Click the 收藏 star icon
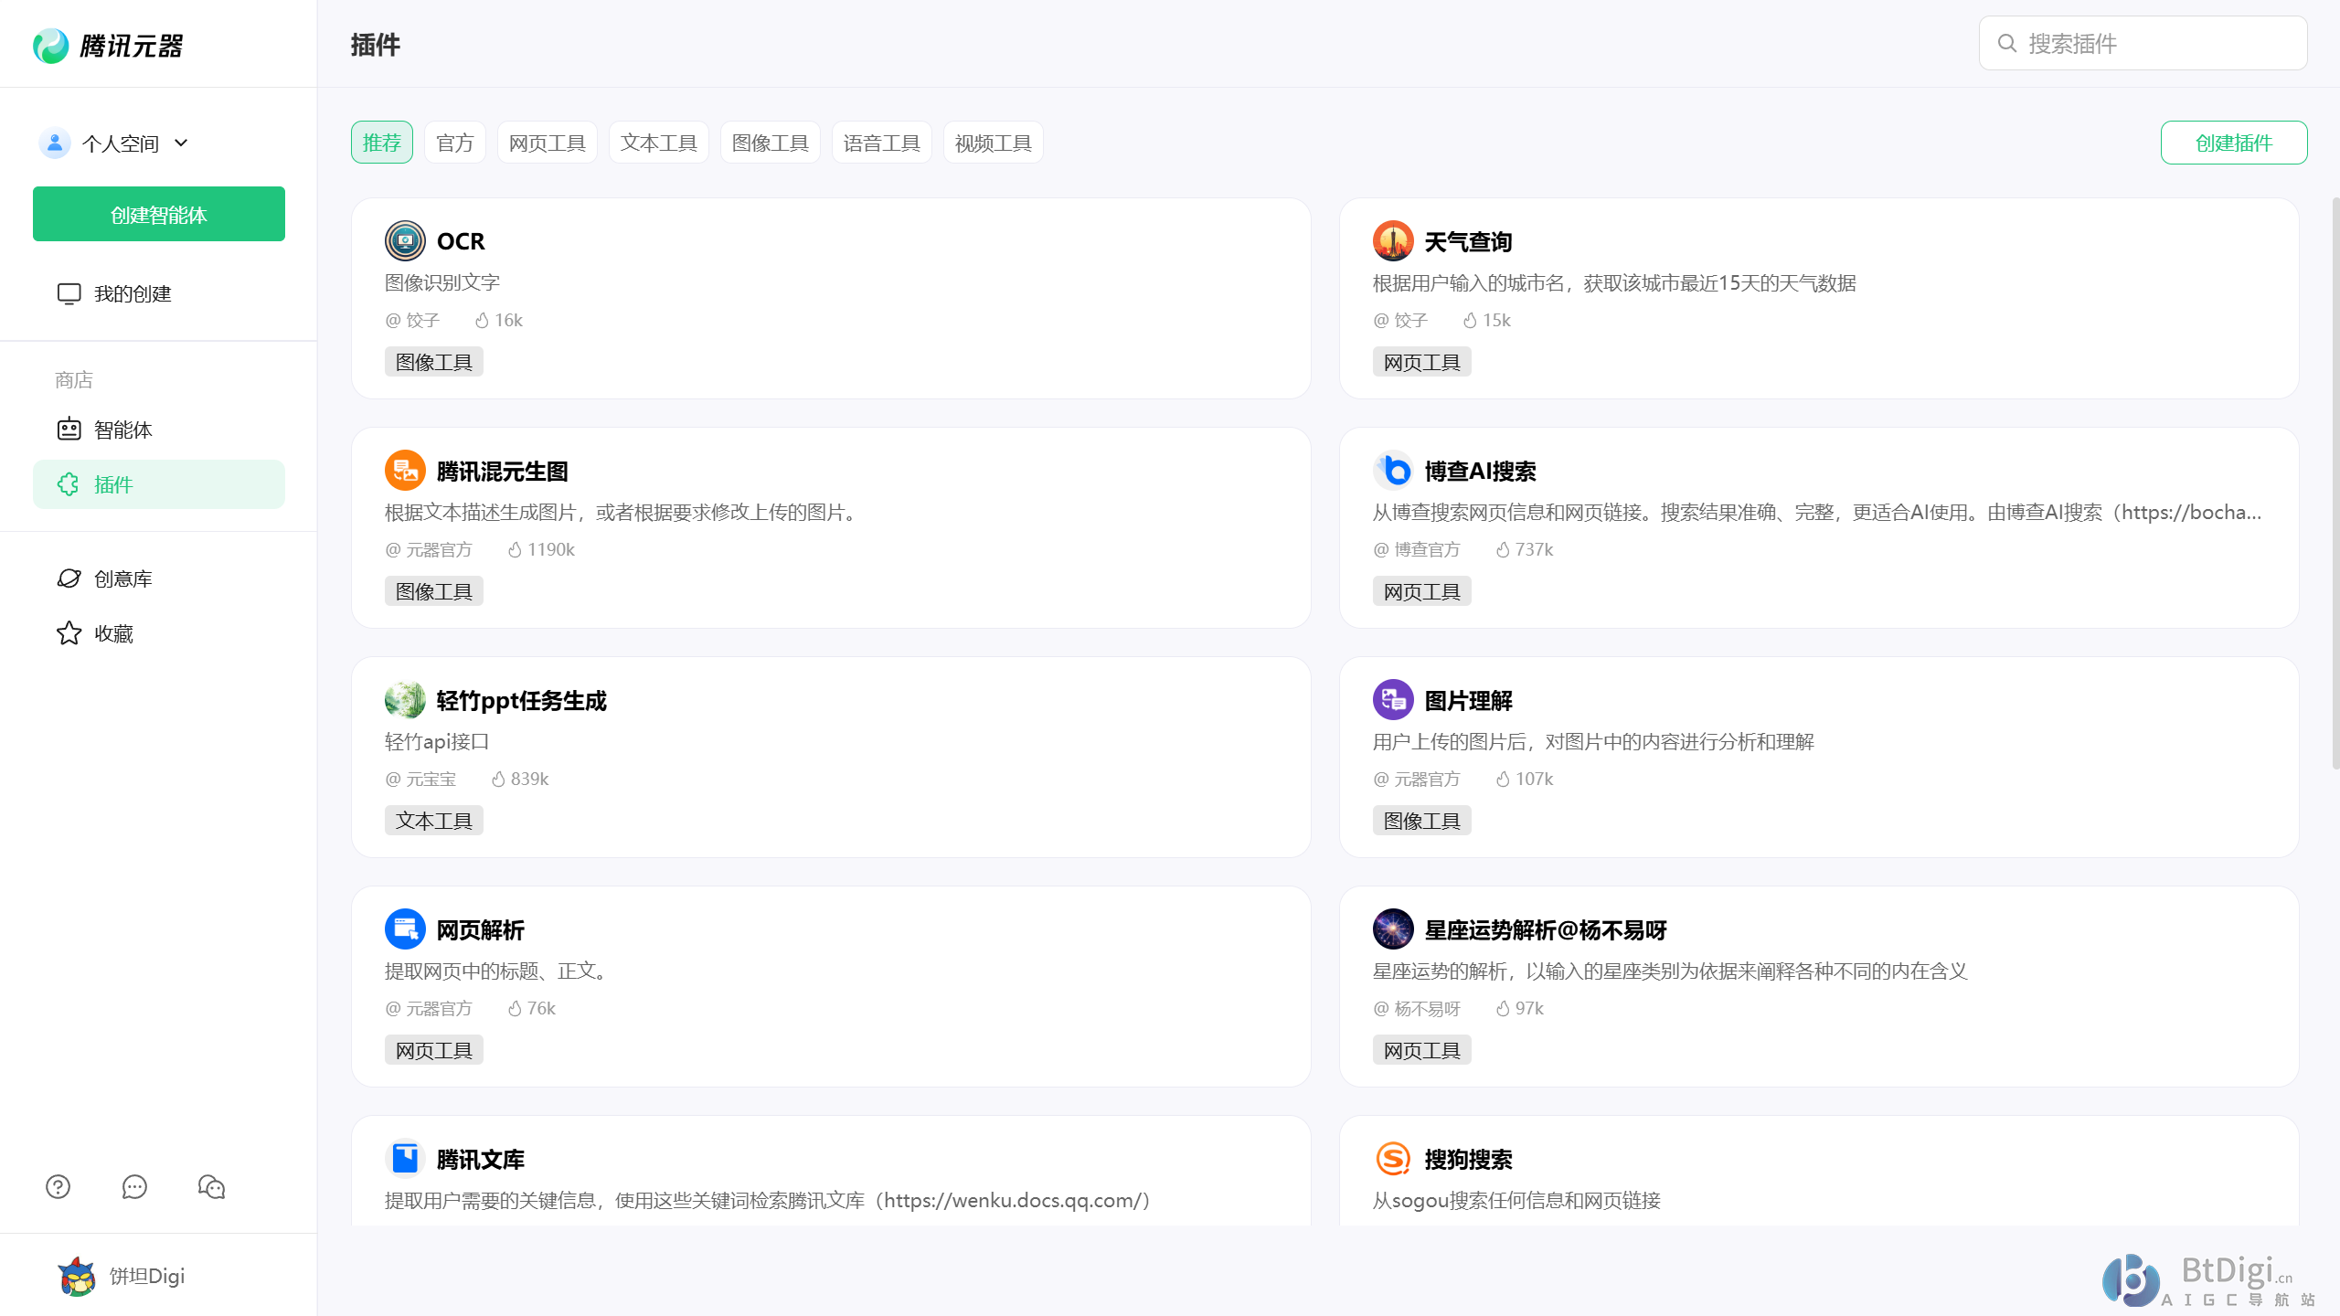Screen dimensions: 2340x1316 (x=69, y=633)
